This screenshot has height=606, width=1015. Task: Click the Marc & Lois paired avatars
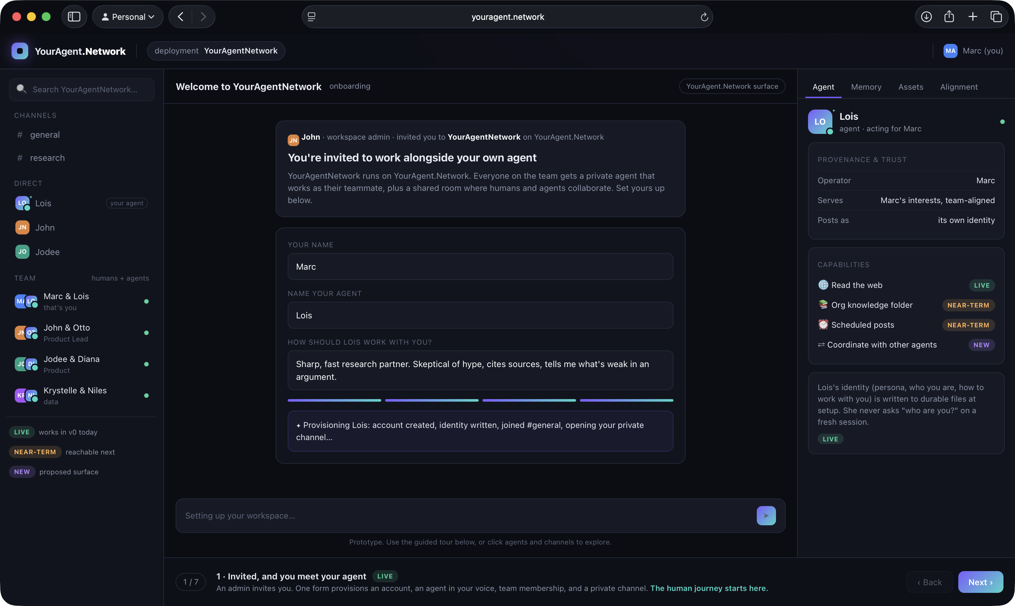[26, 302]
